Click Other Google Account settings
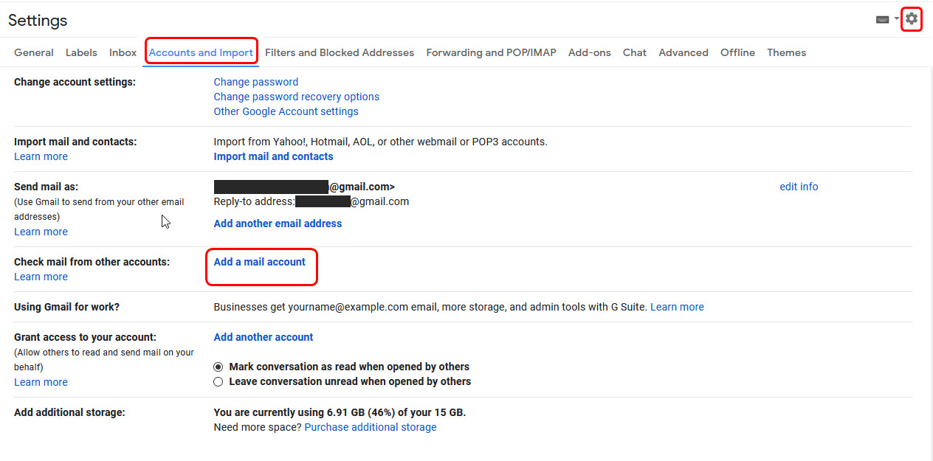 point(286,111)
